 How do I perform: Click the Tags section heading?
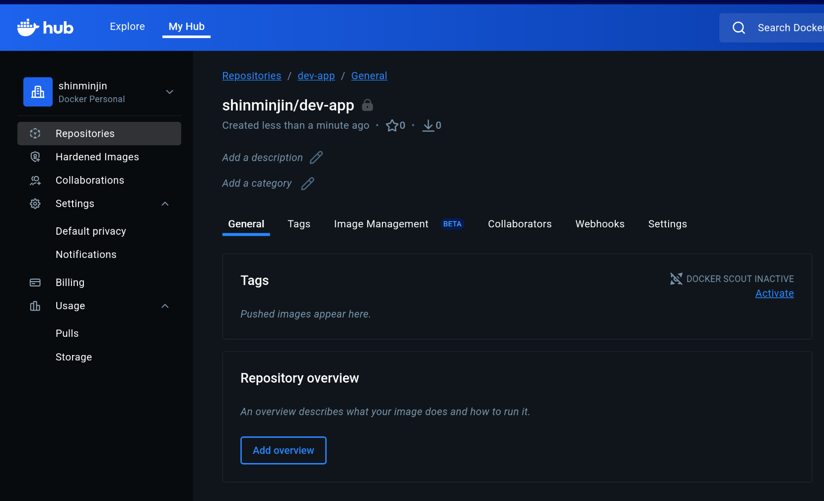coord(255,281)
